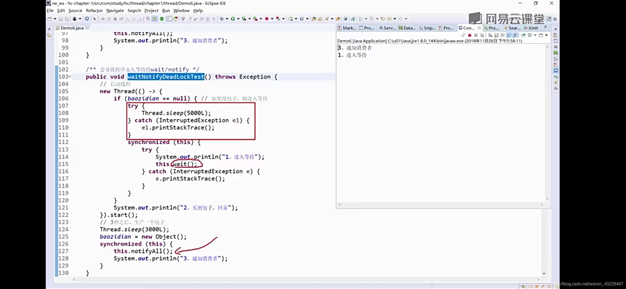
Task: Open the Coverage button dropdown arrow
Action: click(249, 19)
